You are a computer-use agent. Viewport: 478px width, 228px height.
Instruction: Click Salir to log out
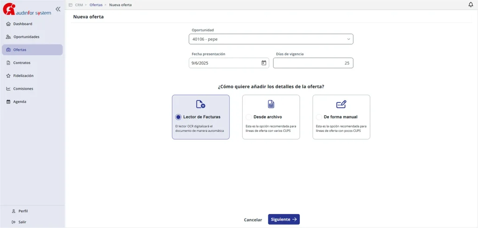pyautogui.click(x=22, y=222)
